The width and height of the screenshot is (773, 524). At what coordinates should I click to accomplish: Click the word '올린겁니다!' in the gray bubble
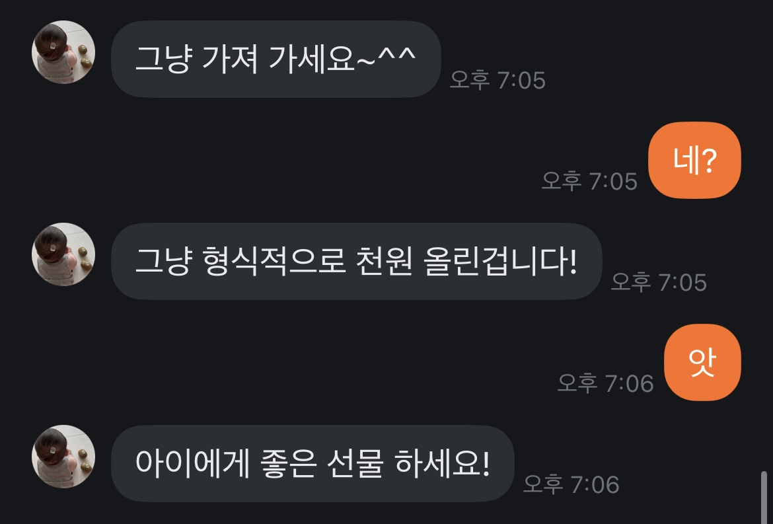500,261
